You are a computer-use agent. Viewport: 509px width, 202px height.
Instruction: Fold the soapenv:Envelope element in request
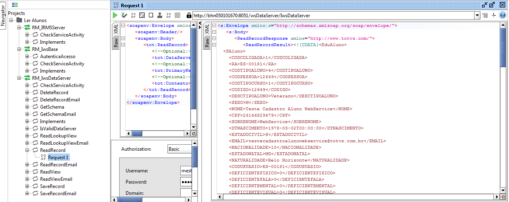point(124,26)
